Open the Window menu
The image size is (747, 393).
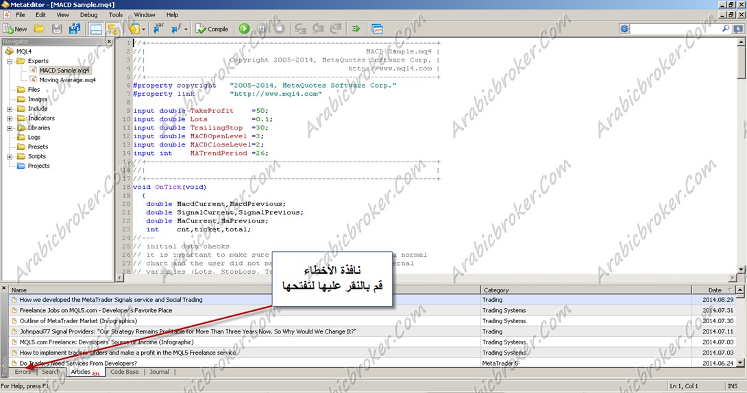coord(145,15)
